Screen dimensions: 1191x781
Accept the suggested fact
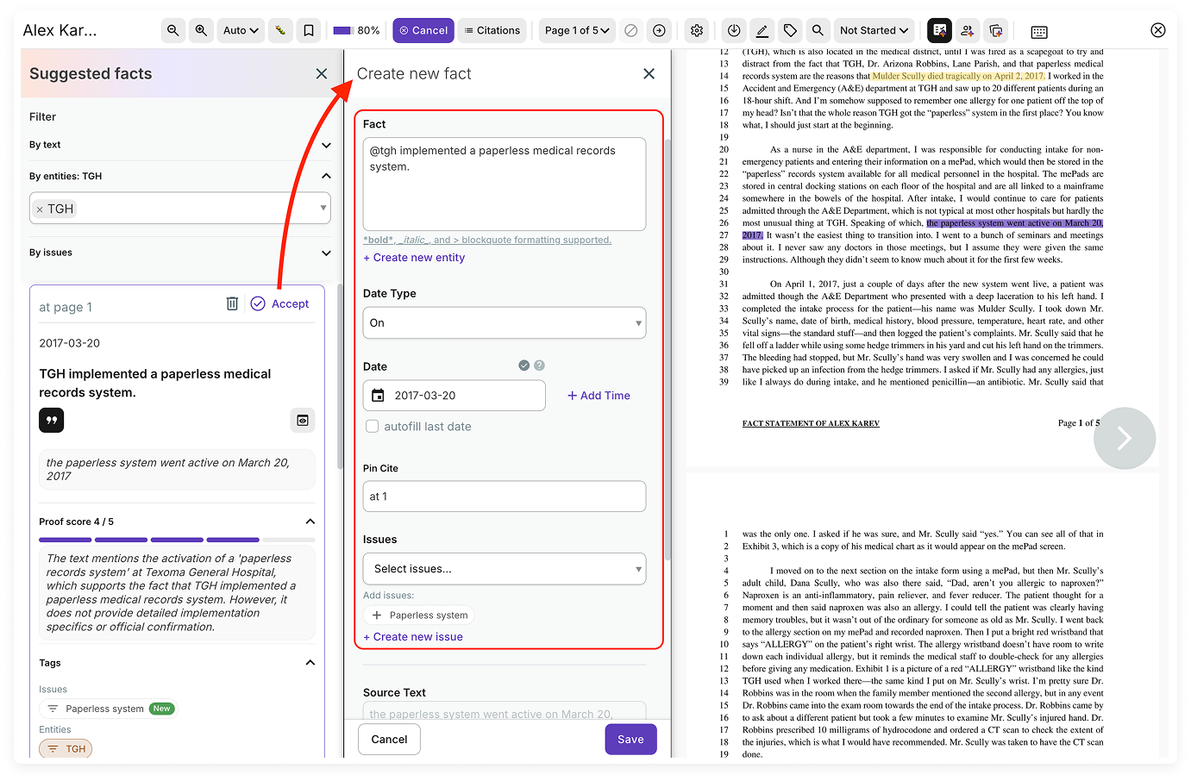point(280,303)
